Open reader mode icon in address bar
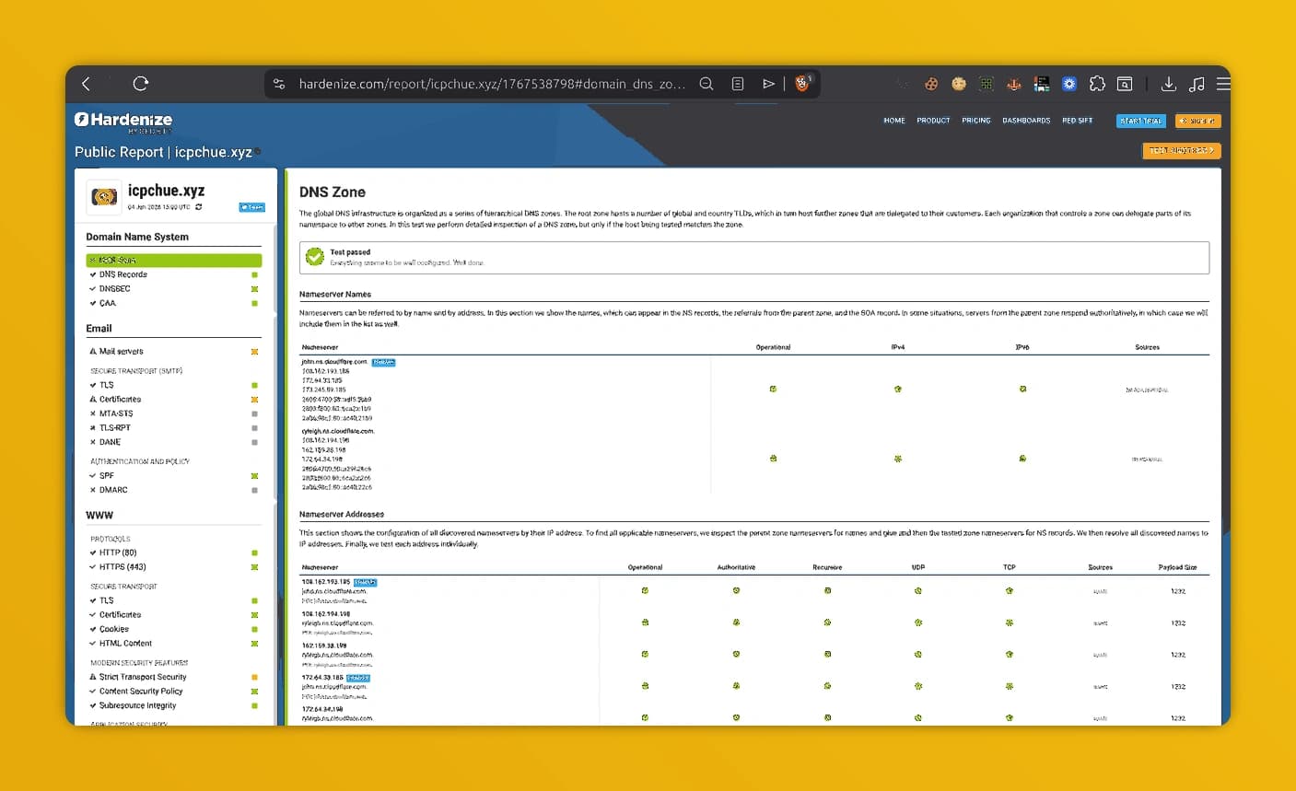Screen dimensions: 1296x791 [738, 84]
